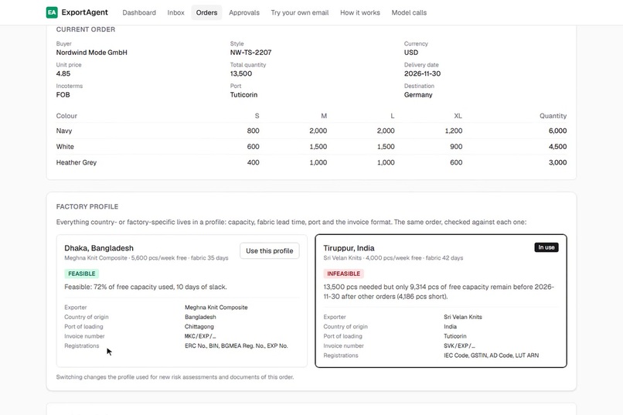Click incoterms value FOB

[x=63, y=94]
